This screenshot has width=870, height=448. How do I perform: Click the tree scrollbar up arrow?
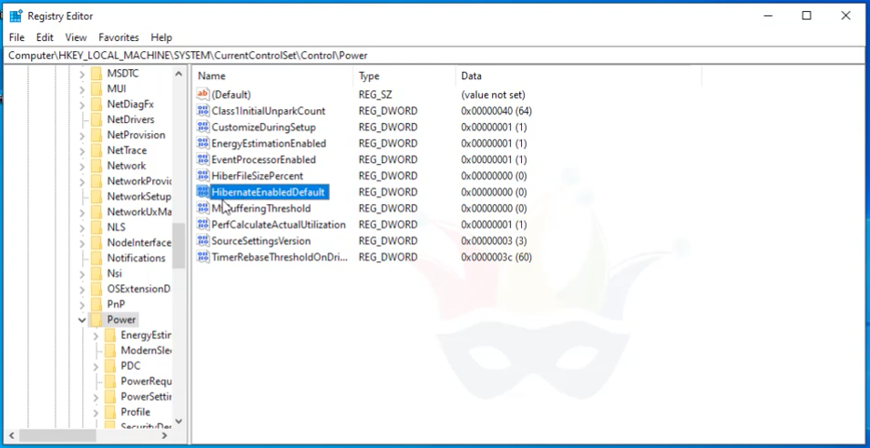coord(179,73)
